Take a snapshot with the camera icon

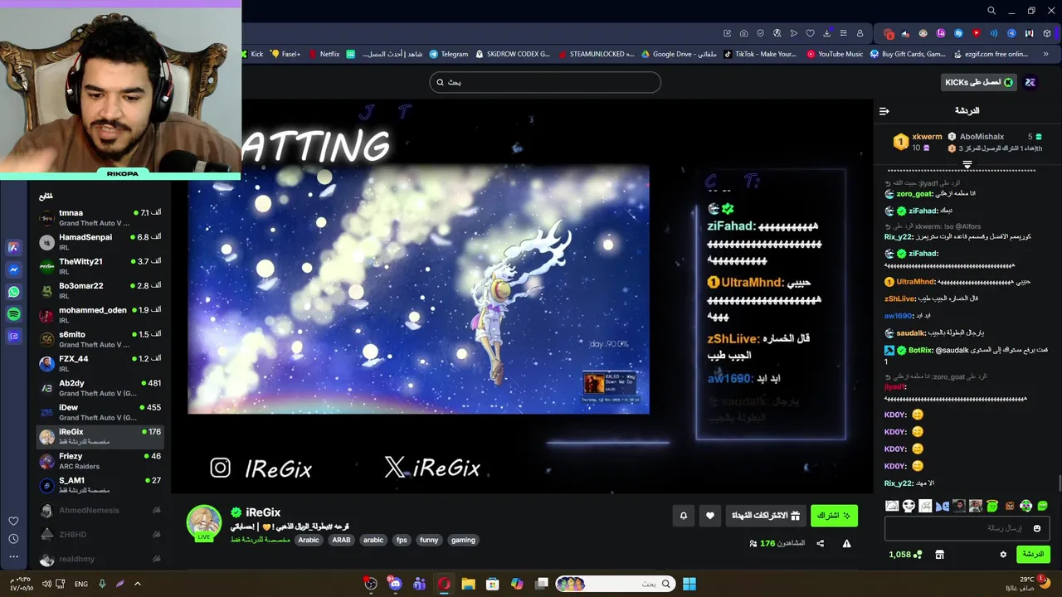click(x=743, y=33)
